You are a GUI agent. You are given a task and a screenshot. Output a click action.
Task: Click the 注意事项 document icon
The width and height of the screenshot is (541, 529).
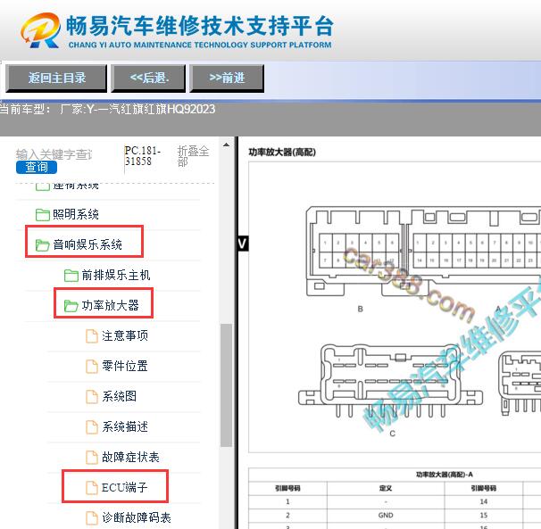91,336
